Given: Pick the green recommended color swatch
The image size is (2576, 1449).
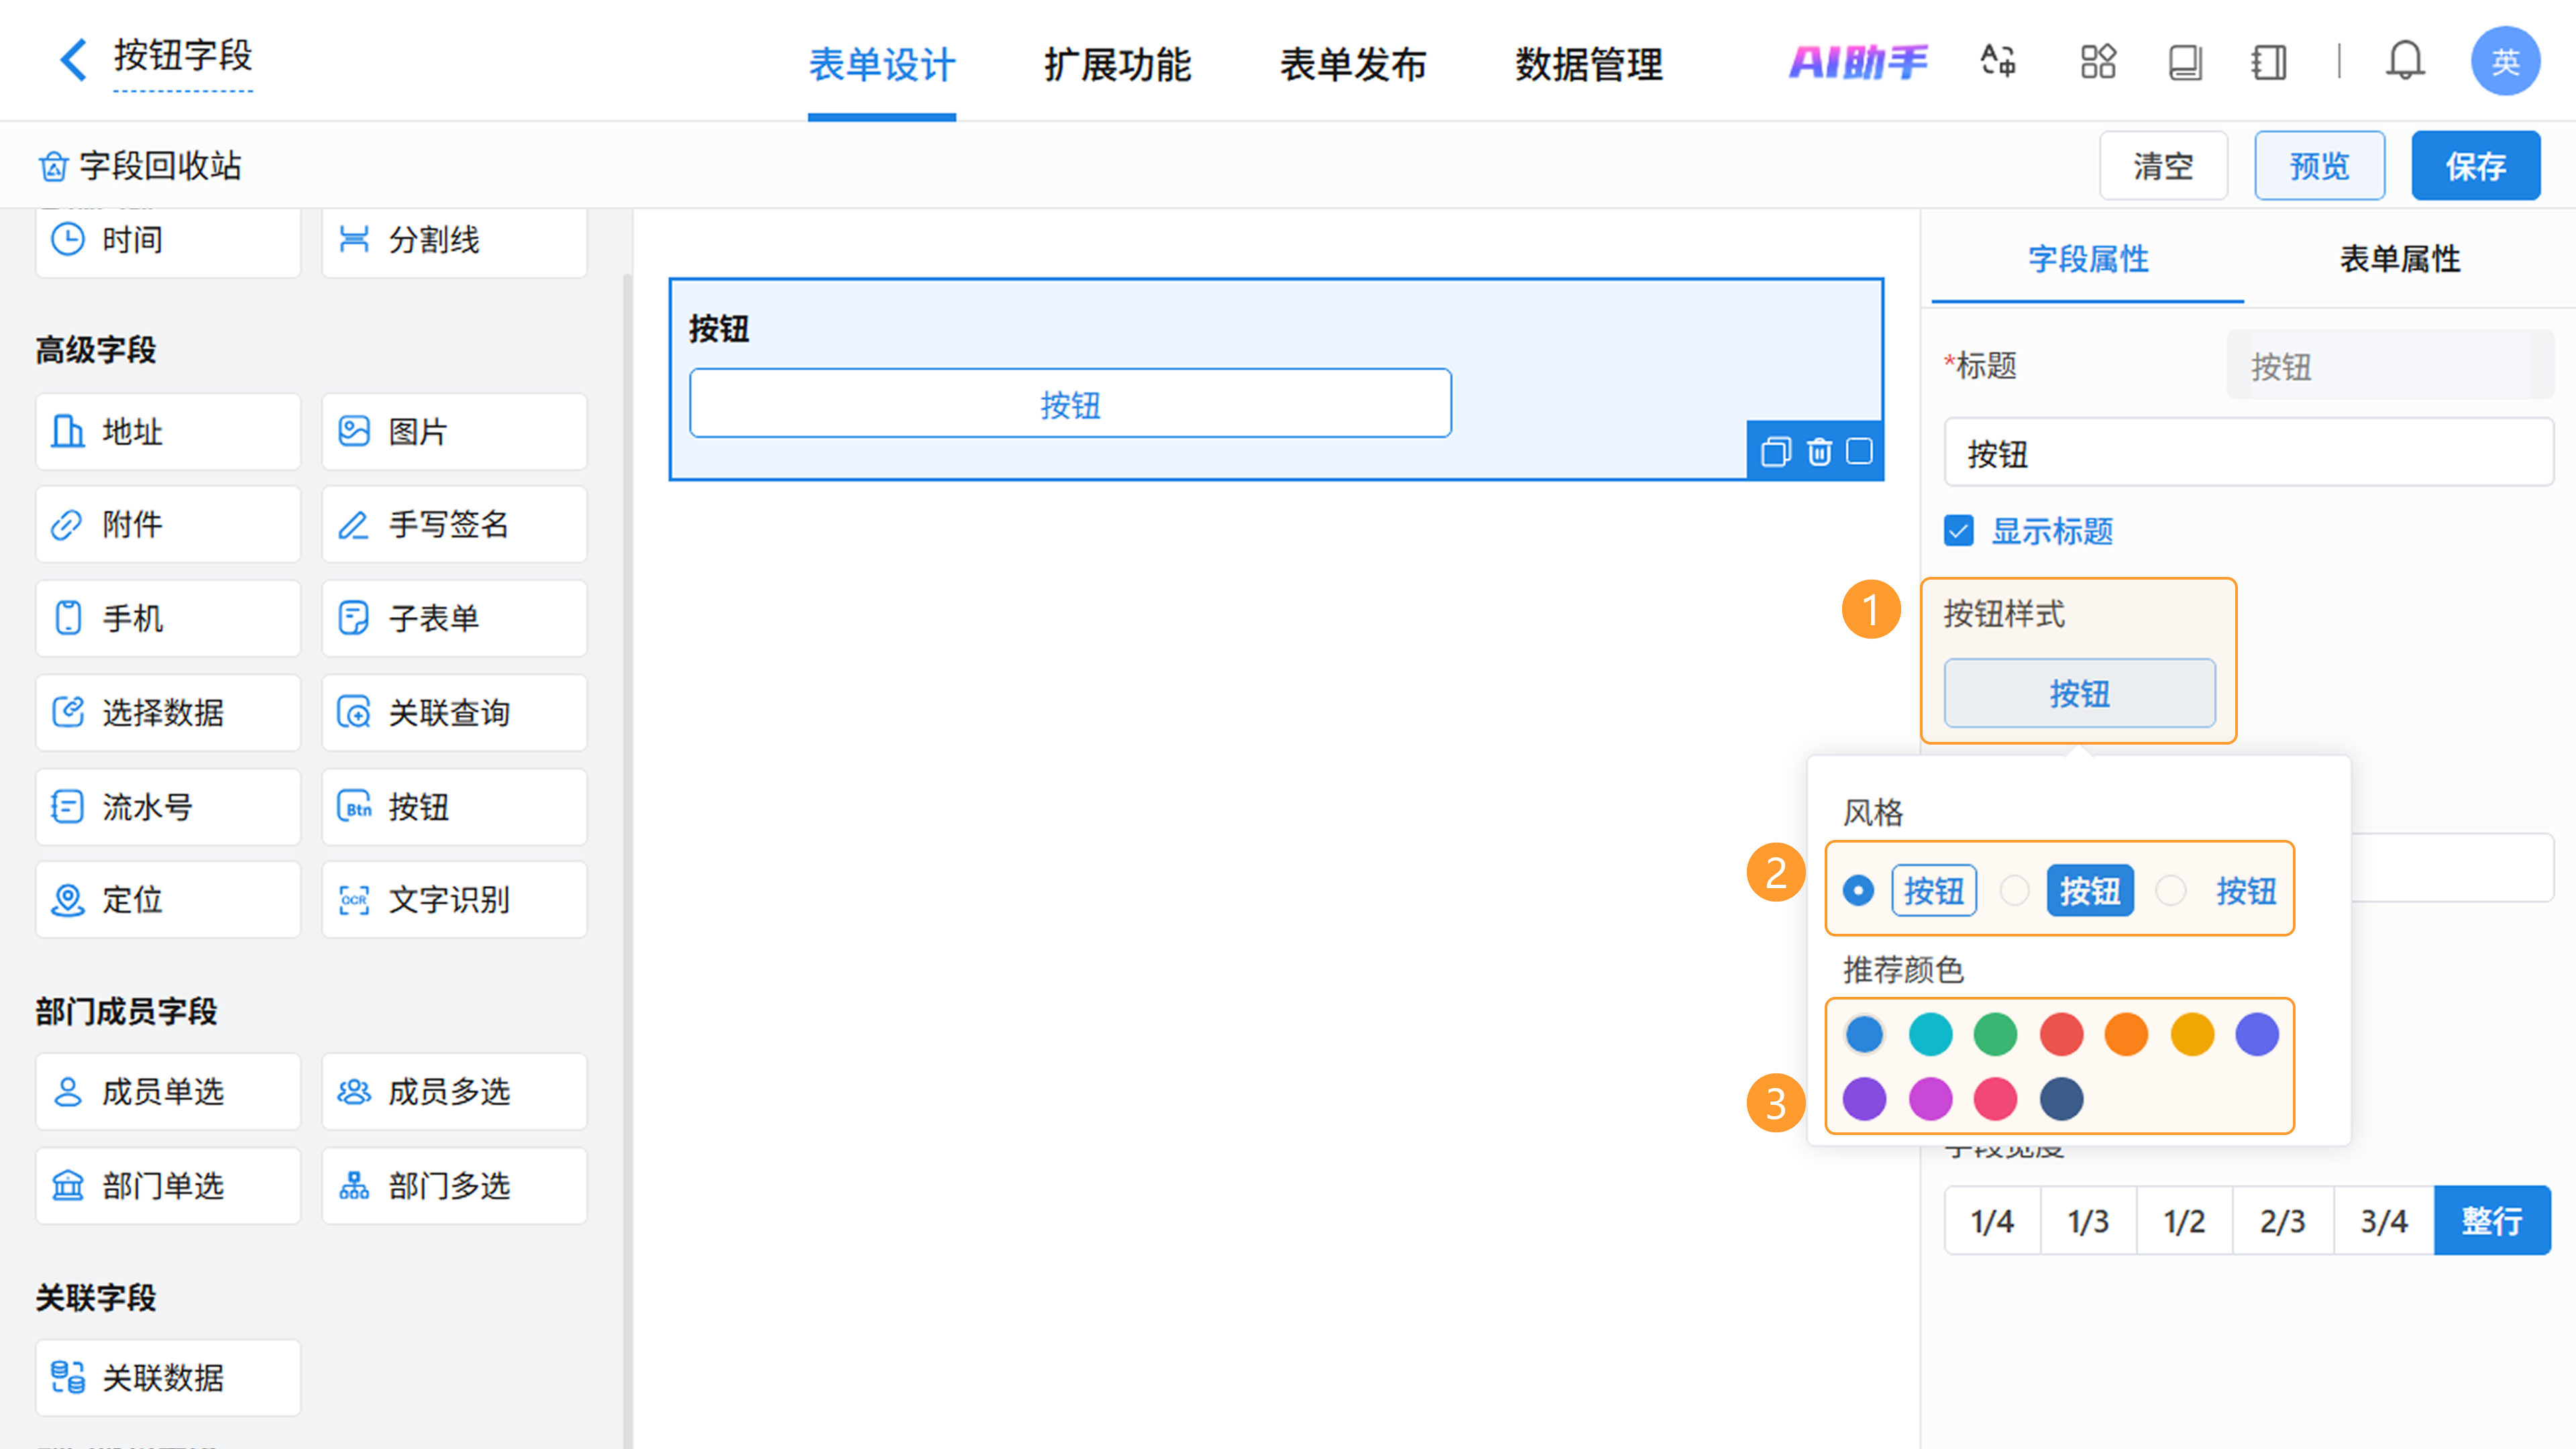Looking at the screenshot, I should click(1995, 1034).
